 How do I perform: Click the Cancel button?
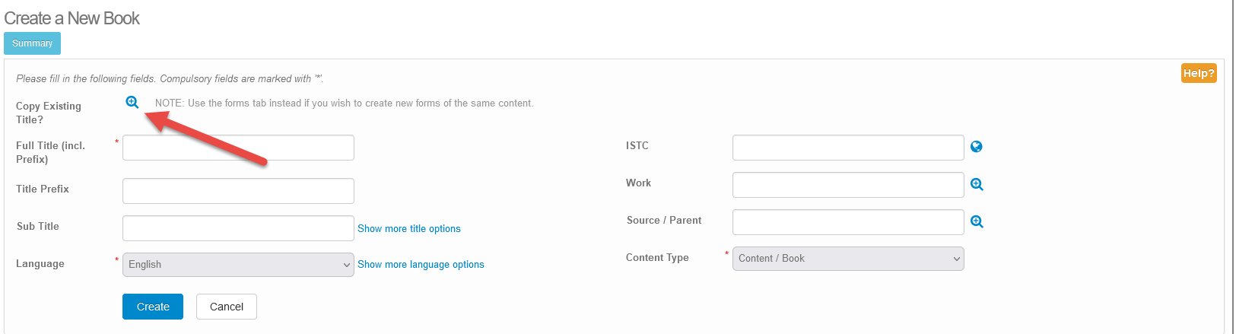coord(227,307)
